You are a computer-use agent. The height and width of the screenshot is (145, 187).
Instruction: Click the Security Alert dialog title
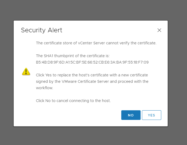(x=42, y=30)
